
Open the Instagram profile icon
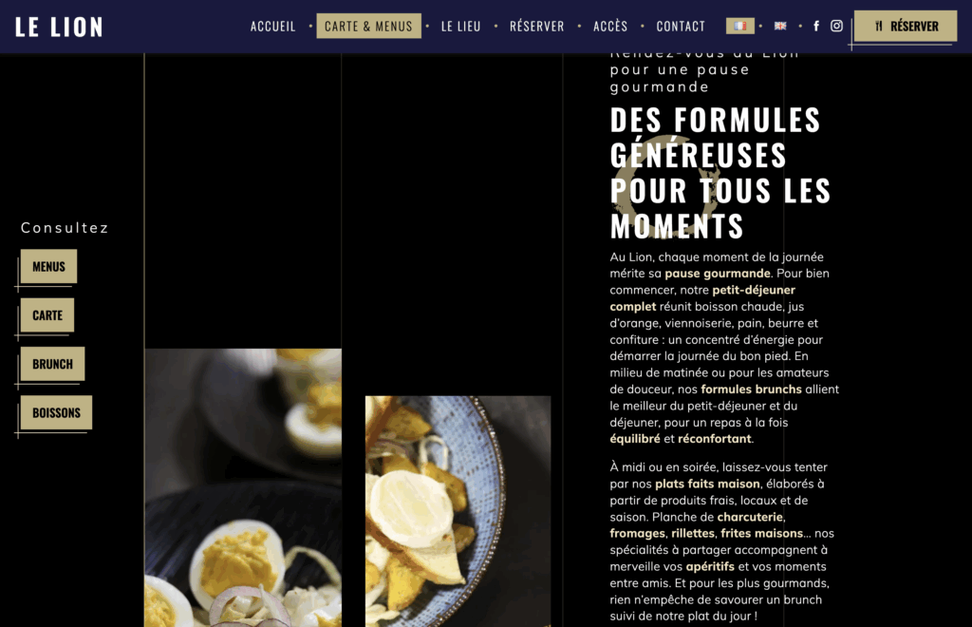coord(837,26)
